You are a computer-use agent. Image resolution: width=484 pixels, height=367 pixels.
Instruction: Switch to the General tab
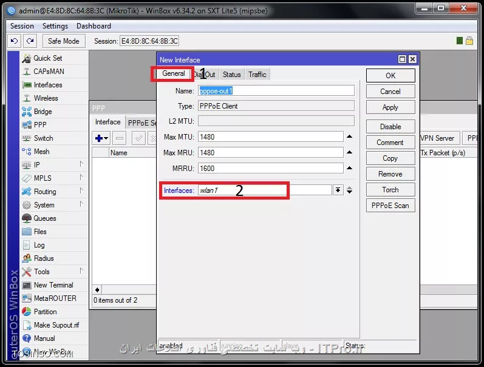coord(174,73)
